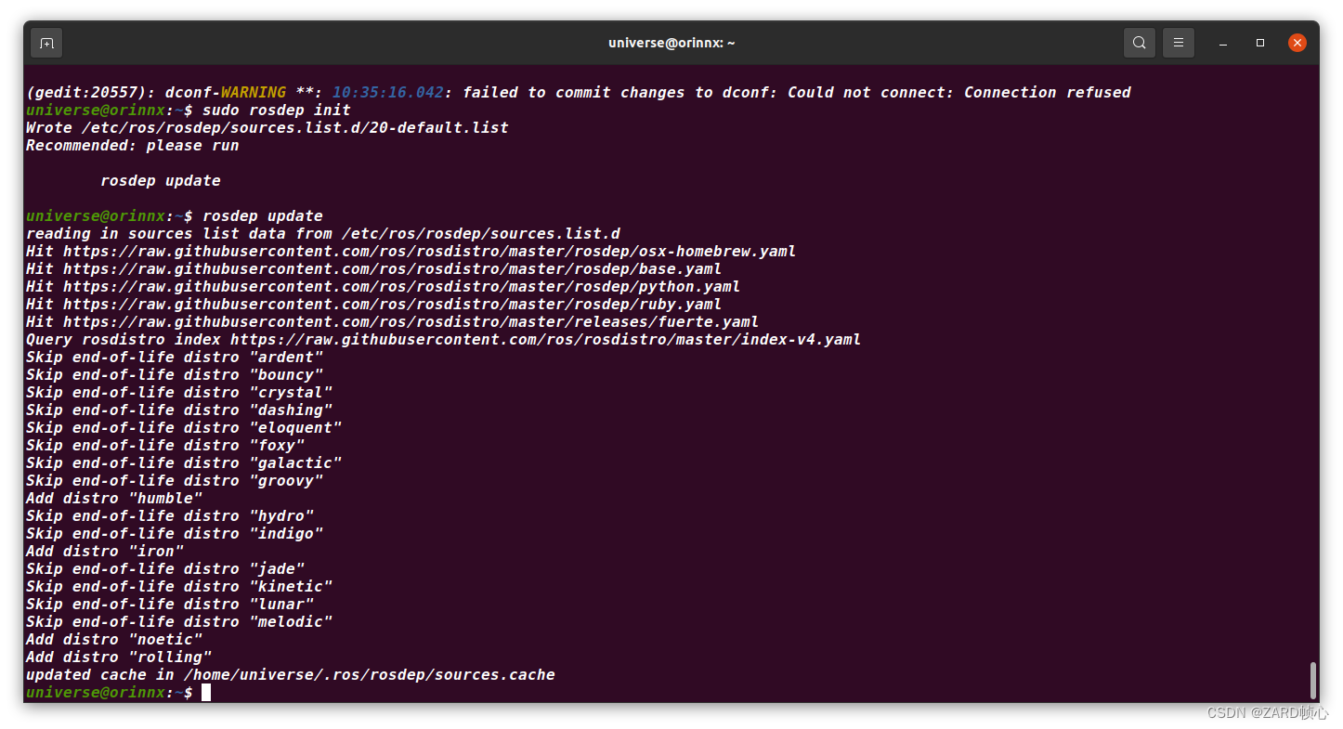Maximize the terminal window
The height and width of the screenshot is (729, 1343).
click(1260, 43)
